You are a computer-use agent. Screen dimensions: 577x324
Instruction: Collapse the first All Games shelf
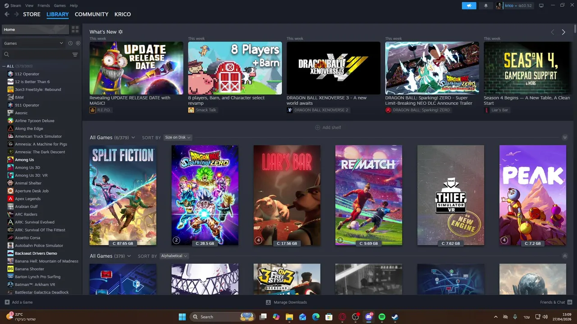[565, 137]
